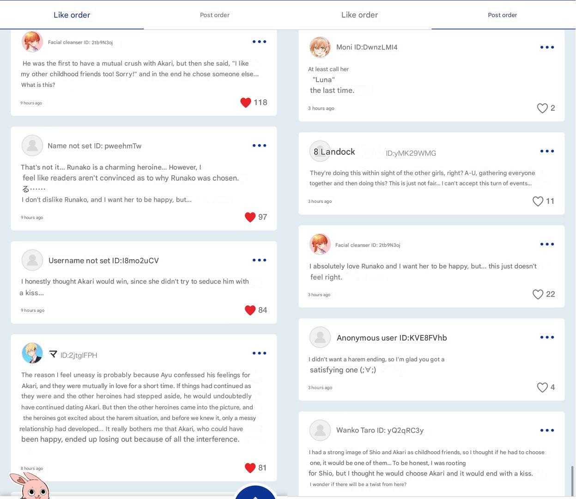Screen dimensions: 576x499
Task: Click '3 hours ago' on Moni's comment
Action: pos(321,109)
